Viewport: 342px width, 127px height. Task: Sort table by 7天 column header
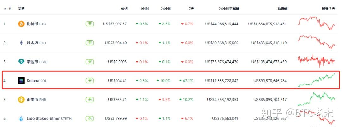point(191,9)
